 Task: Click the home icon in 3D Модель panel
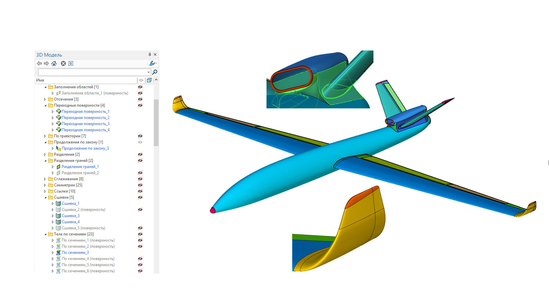click(54, 63)
